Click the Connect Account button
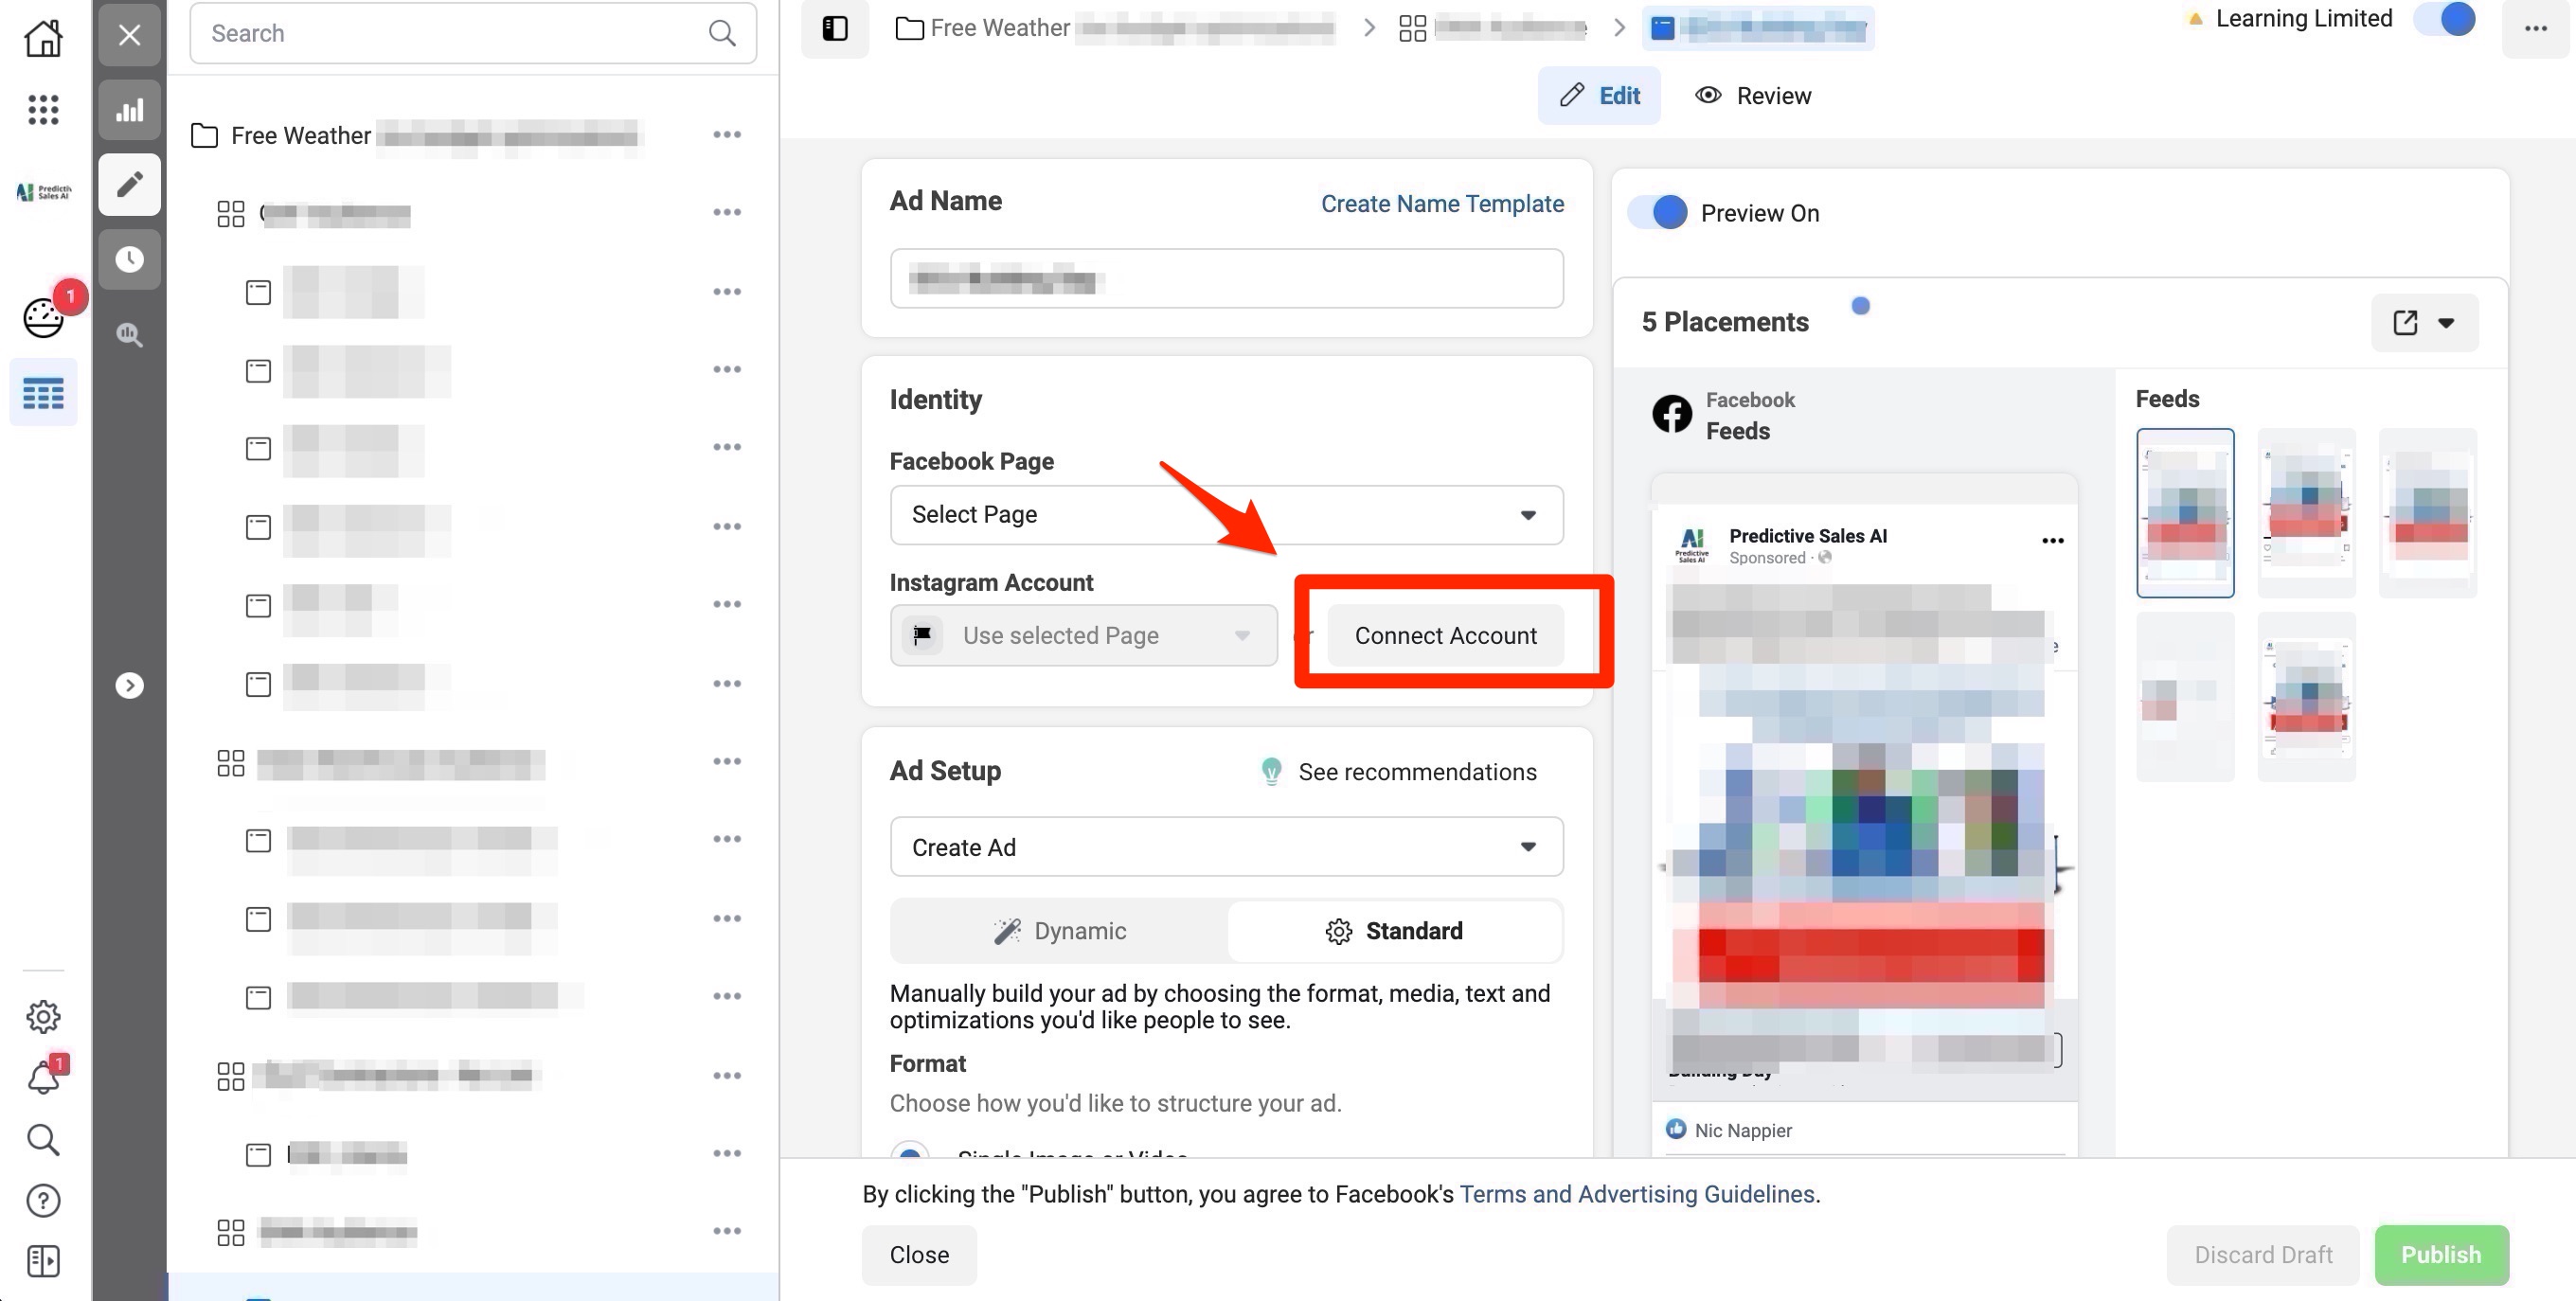Viewport: 2576px width, 1301px height. (1445, 636)
